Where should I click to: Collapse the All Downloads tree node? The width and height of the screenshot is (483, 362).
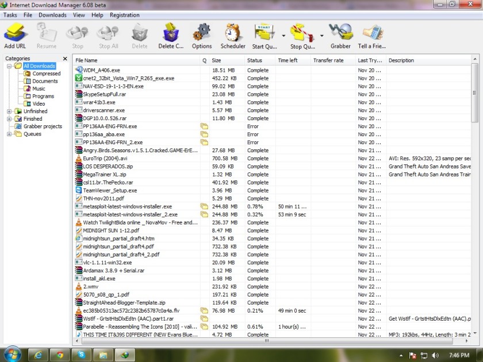(9, 66)
